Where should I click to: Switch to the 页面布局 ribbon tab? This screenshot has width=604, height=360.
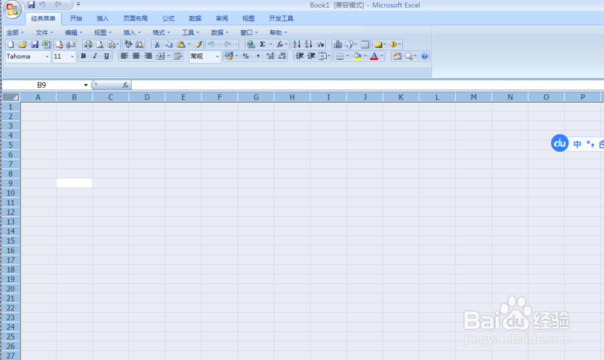coord(135,19)
